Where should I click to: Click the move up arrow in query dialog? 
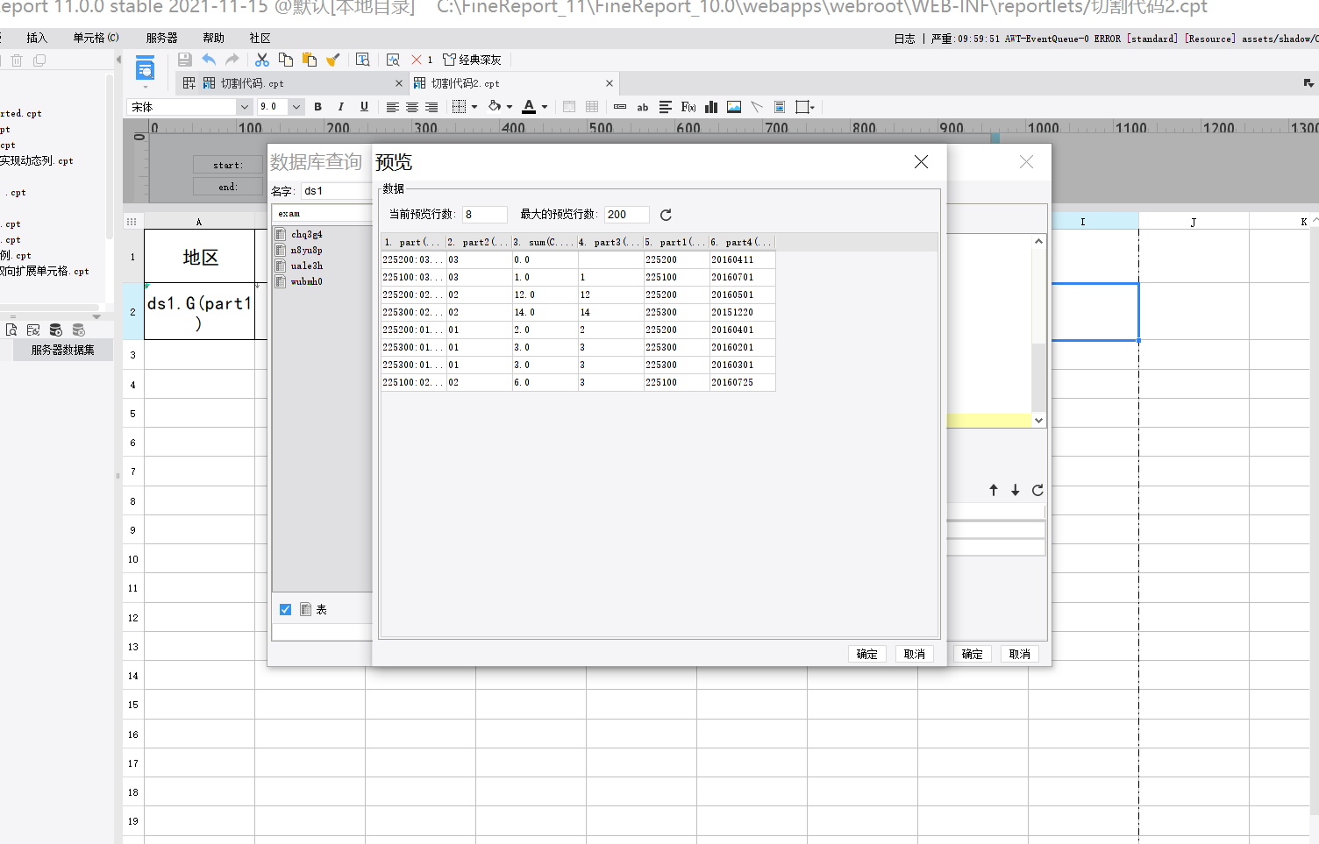click(994, 490)
